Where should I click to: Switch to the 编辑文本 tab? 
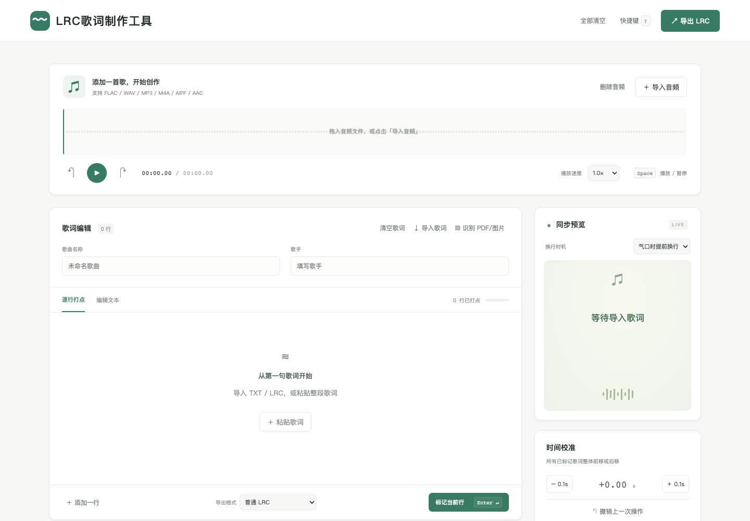pyautogui.click(x=108, y=300)
